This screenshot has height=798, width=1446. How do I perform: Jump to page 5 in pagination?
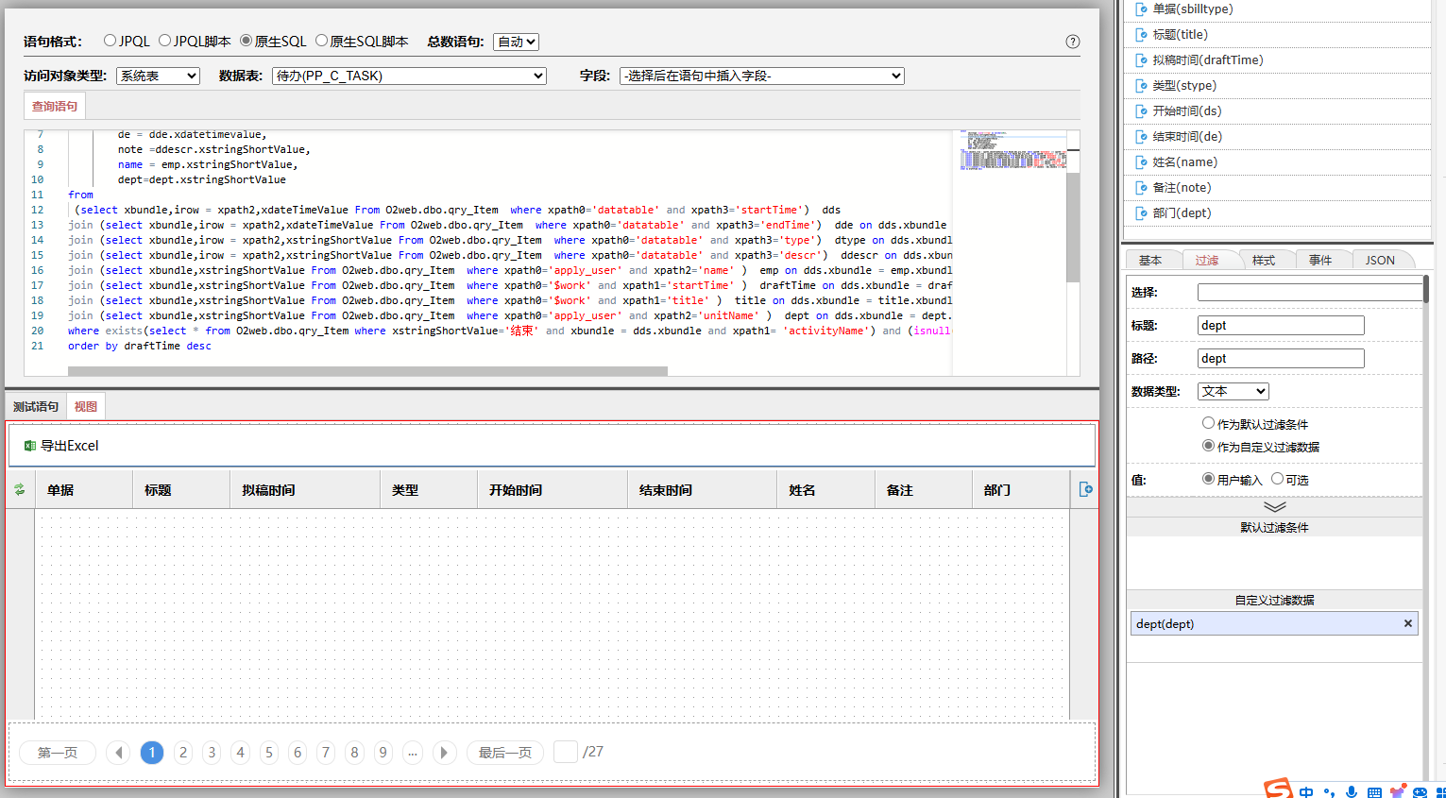point(269,753)
